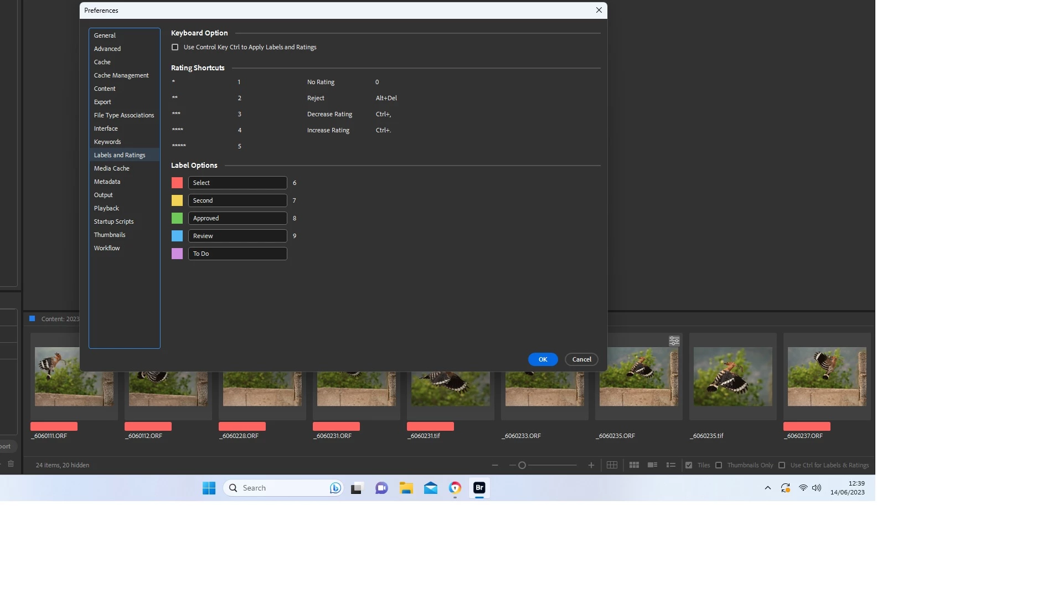
Task: Open the Metadata preferences category
Action: tap(107, 182)
